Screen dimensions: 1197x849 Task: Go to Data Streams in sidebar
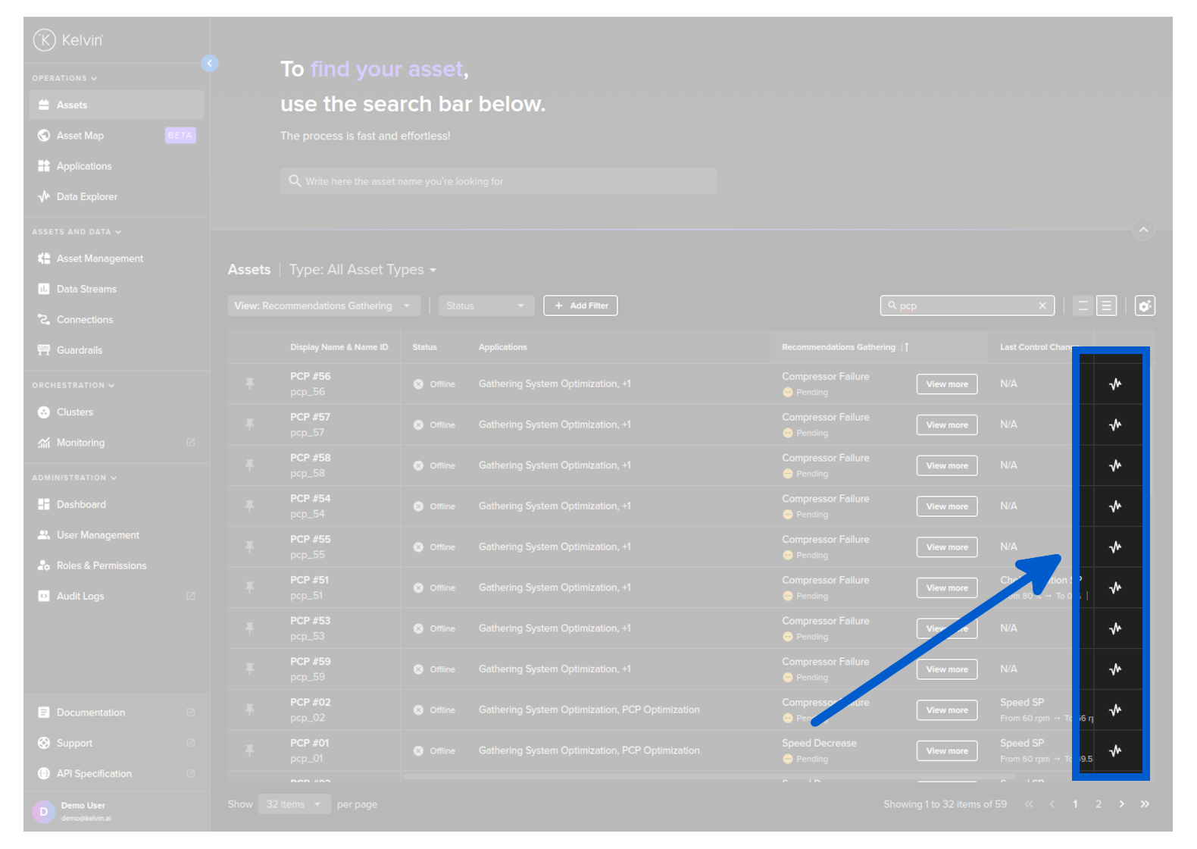(86, 290)
